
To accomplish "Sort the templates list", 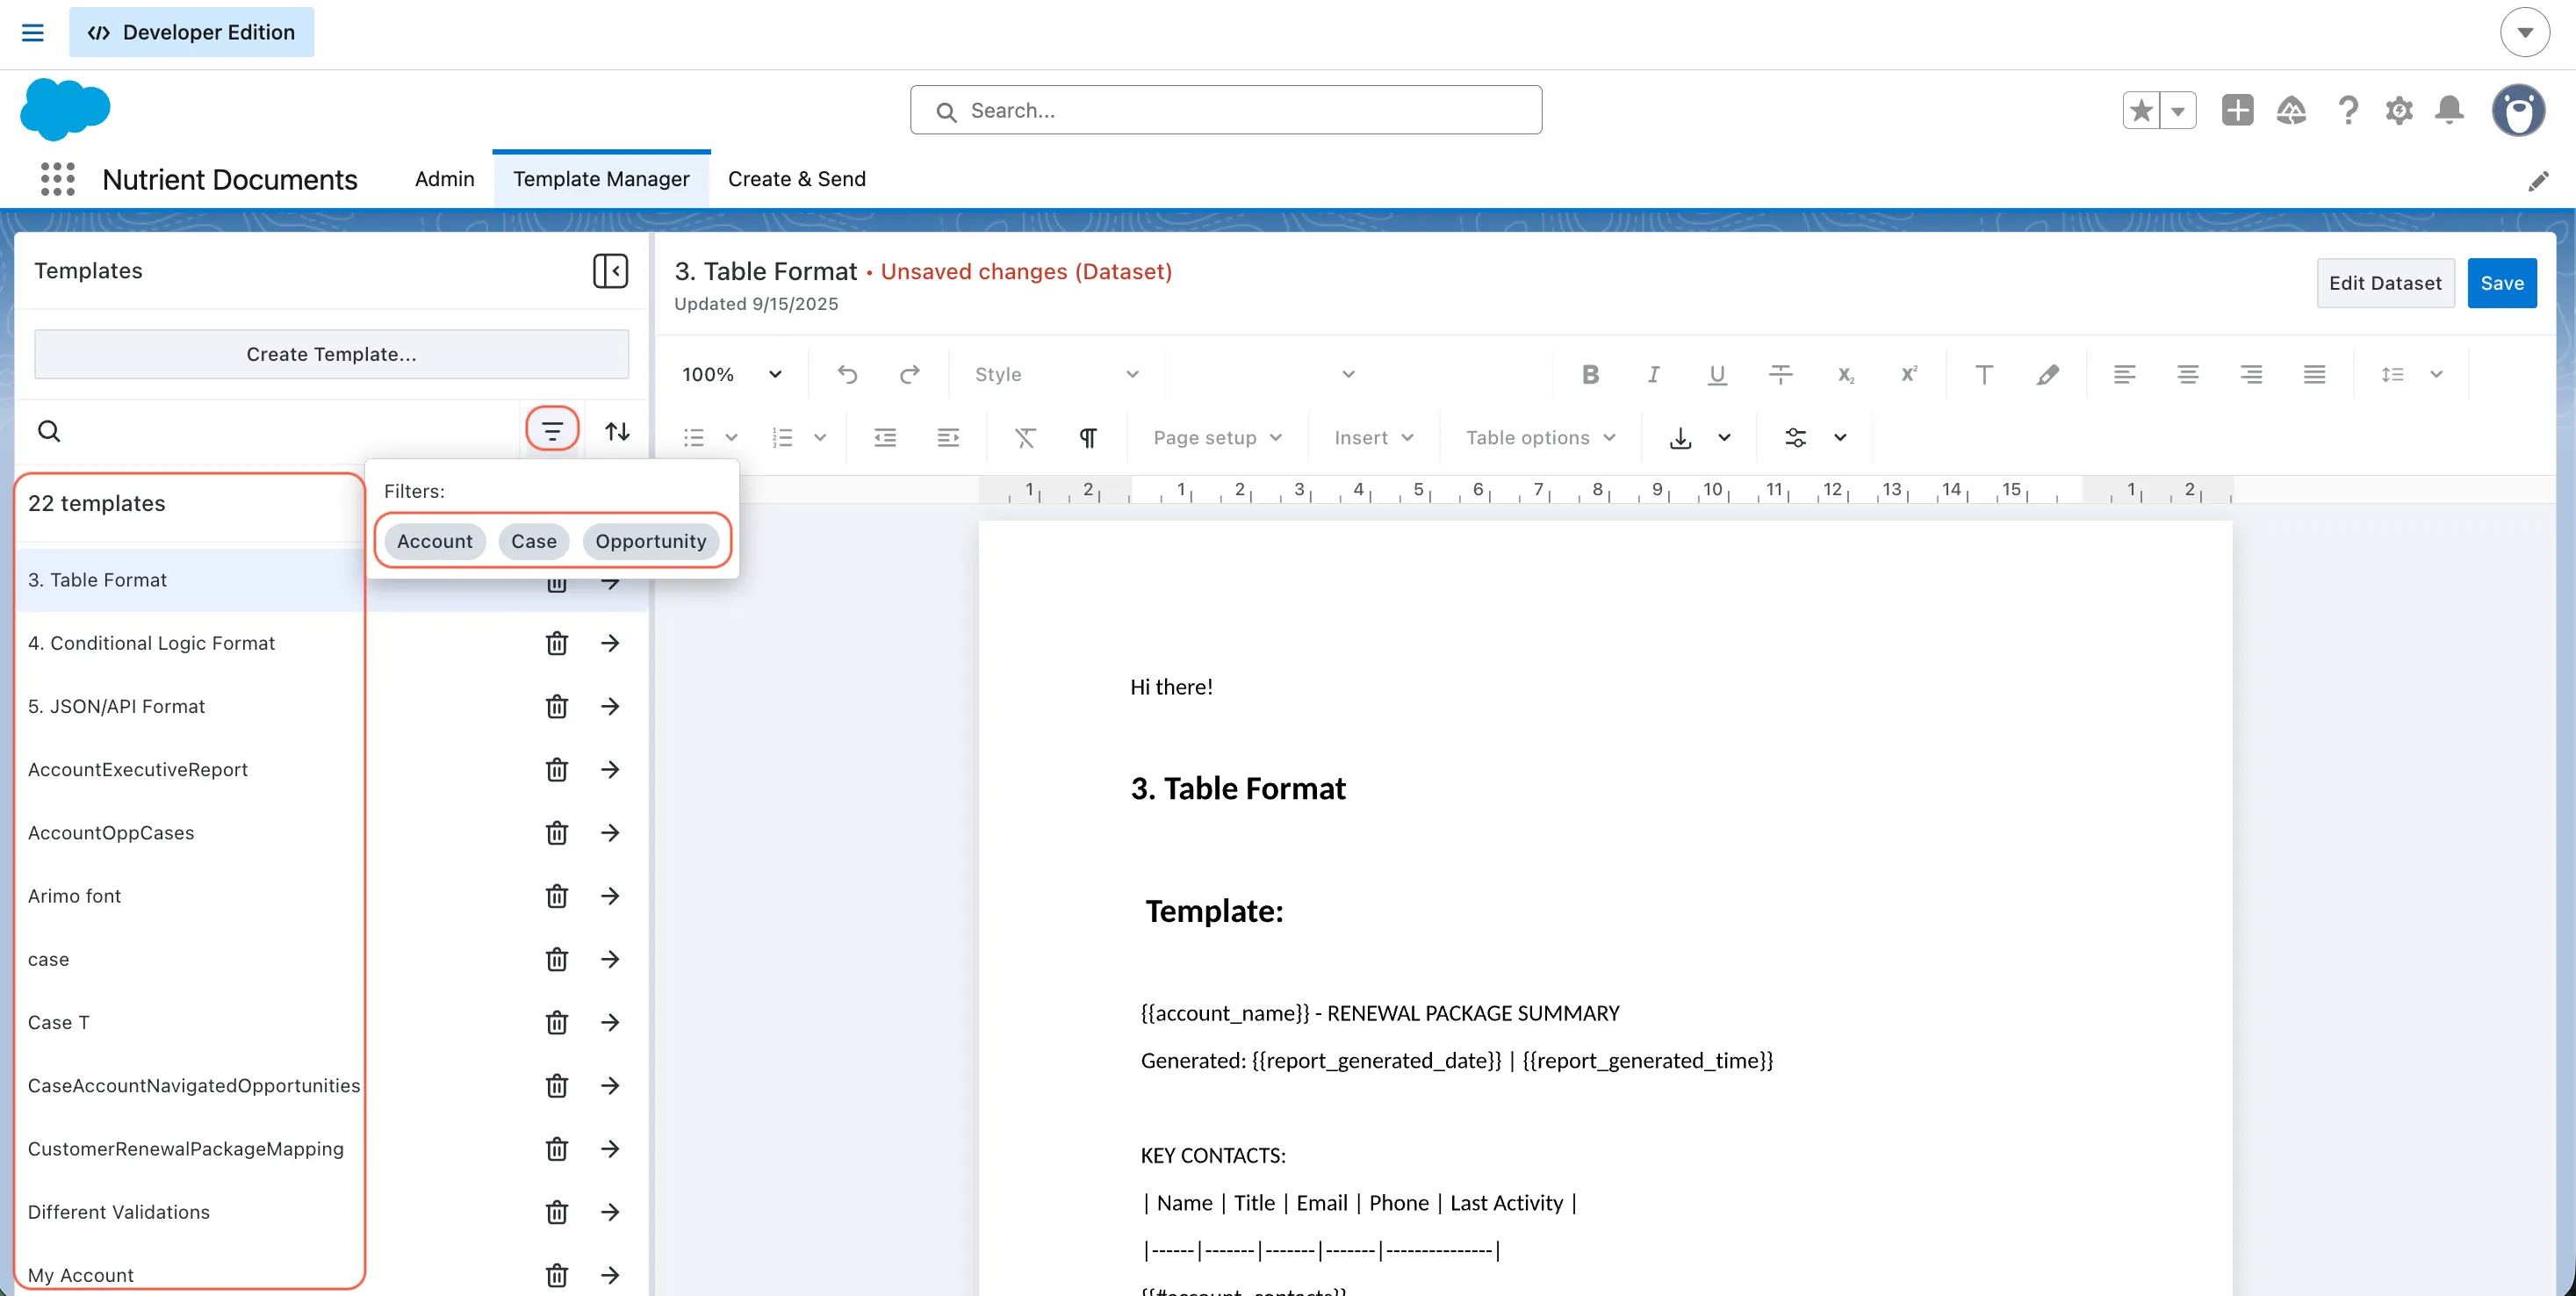I will point(617,431).
